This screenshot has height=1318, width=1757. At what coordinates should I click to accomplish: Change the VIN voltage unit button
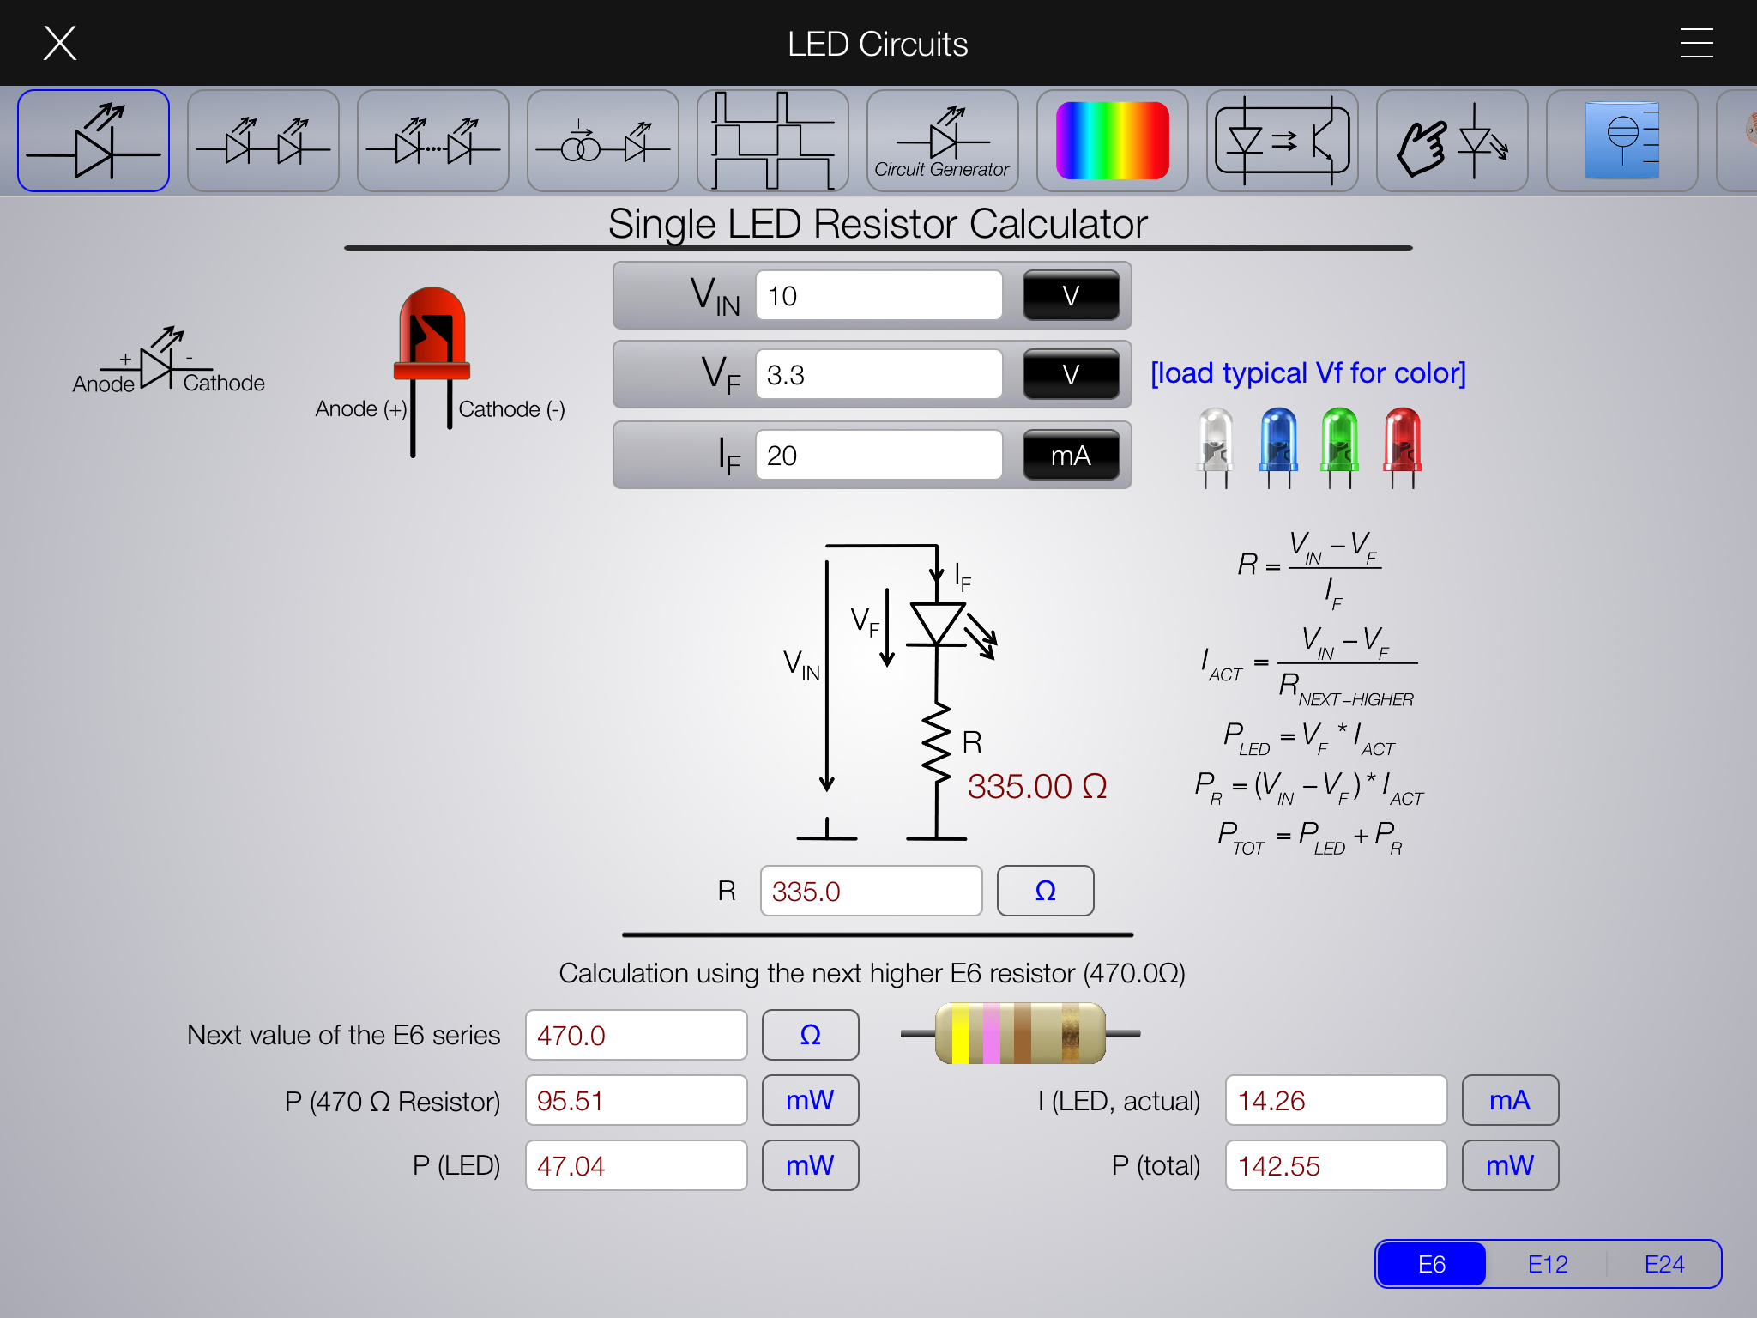(x=1071, y=296)
